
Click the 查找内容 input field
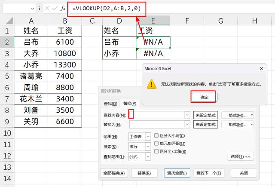pyautogui.click(x=157, y=115)
